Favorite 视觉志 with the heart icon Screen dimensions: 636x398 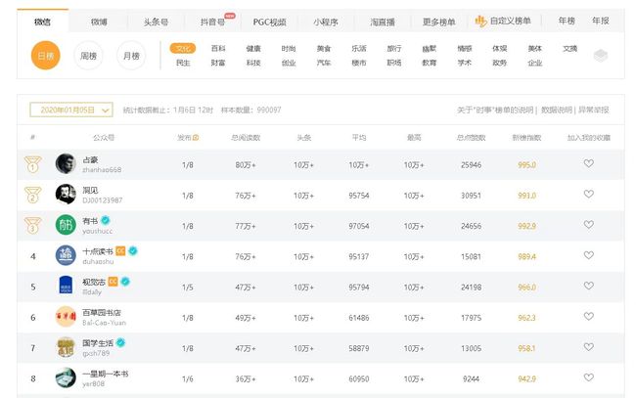(x=588, y=286)
